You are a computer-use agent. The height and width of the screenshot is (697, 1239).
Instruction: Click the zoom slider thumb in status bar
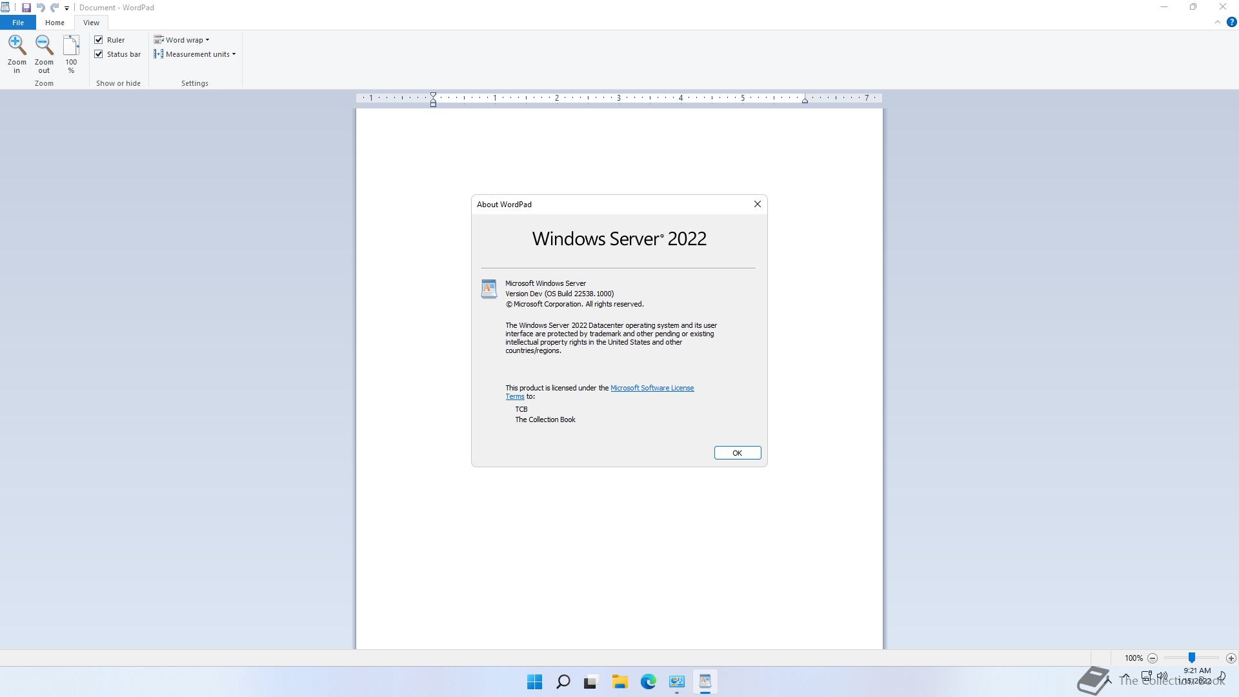pyautogui.click(x=1192, y=658)
